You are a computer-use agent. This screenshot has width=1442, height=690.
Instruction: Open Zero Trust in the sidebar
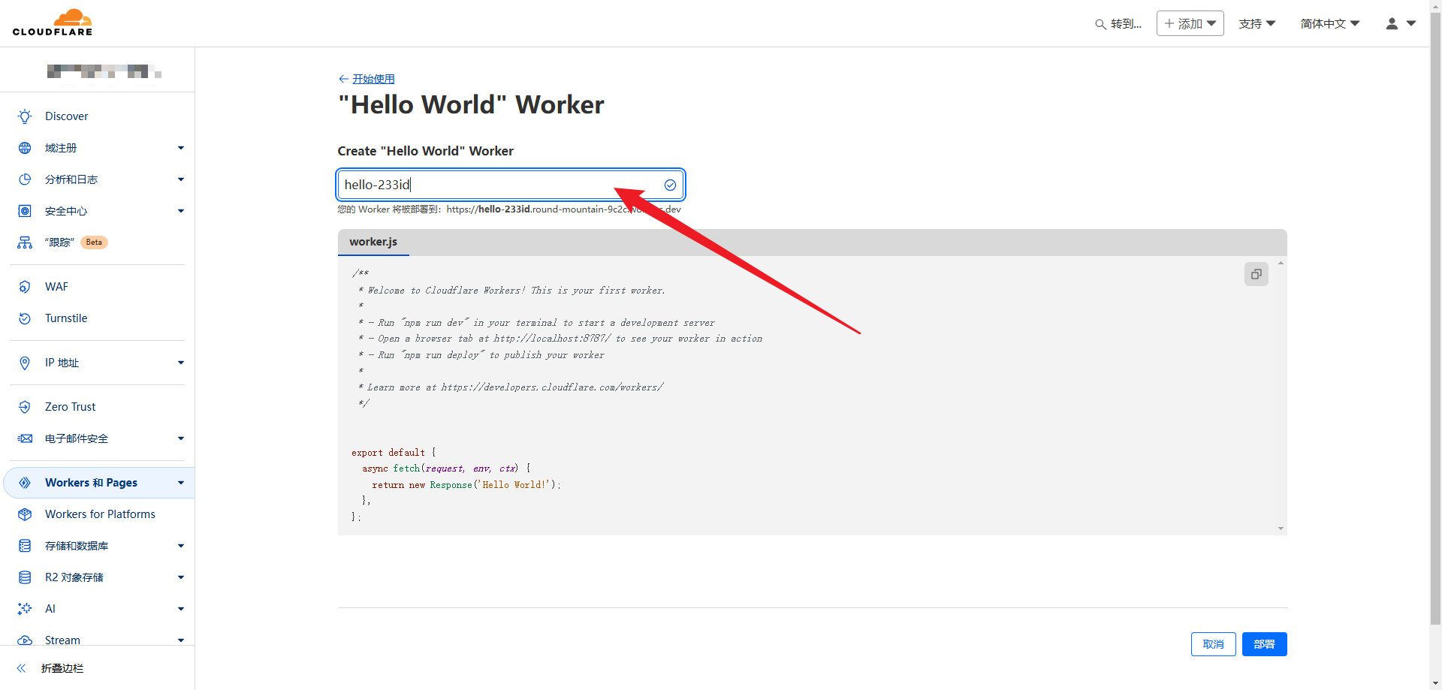tap(71, 407)
